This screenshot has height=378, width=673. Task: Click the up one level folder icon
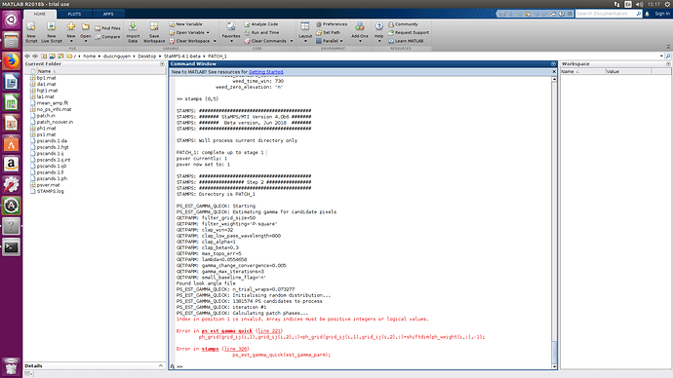(x=44, y=57)
